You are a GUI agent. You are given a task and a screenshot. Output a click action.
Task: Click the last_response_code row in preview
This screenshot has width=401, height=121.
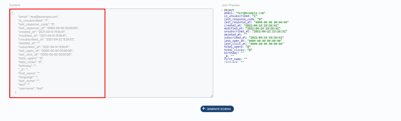coord(243,19)
